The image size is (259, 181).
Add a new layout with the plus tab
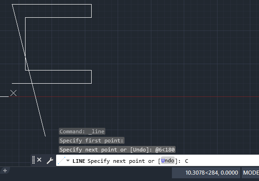coord(5,171)
